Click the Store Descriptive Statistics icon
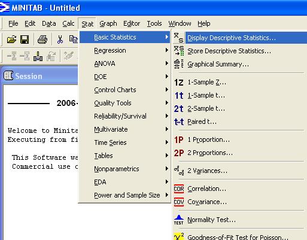Image resolution: width=307 pixels, height=240 pixels. point(179,51)
